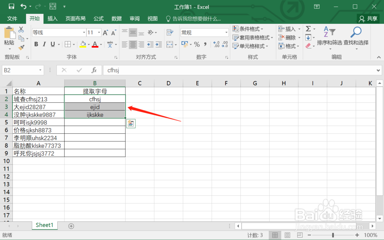Open the 套用表格格式 dropdown
This screenshot has width=384, height=240.
click(x=253, y=38)
